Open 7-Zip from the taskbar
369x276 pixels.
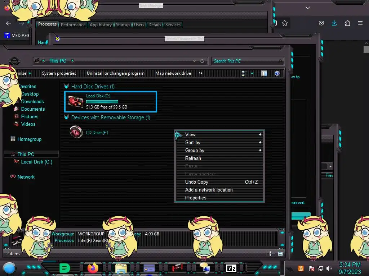coord(231,268)
